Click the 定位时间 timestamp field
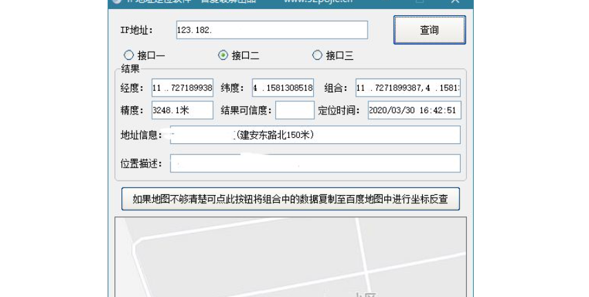Screen dimensions: 589x297 (414, 110)
